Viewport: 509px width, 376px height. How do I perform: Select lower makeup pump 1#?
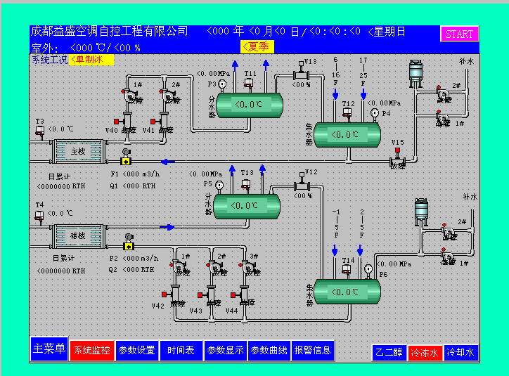449,257
